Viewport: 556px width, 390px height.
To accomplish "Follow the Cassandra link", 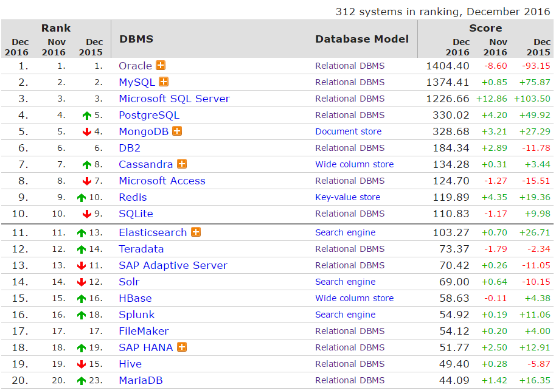I will tap(146, 164).
